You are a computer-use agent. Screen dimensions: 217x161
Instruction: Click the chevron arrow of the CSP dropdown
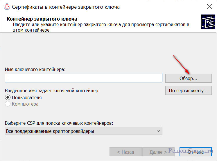(x=158, y=131)
